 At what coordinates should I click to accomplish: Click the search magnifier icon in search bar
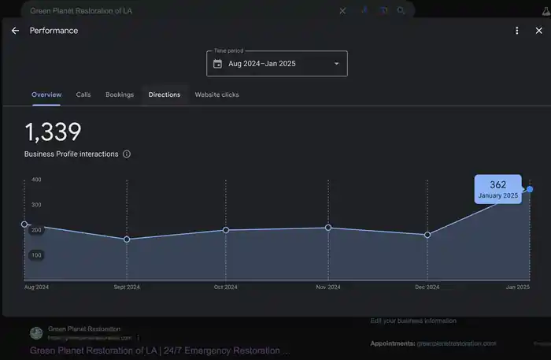coord(401,10)
